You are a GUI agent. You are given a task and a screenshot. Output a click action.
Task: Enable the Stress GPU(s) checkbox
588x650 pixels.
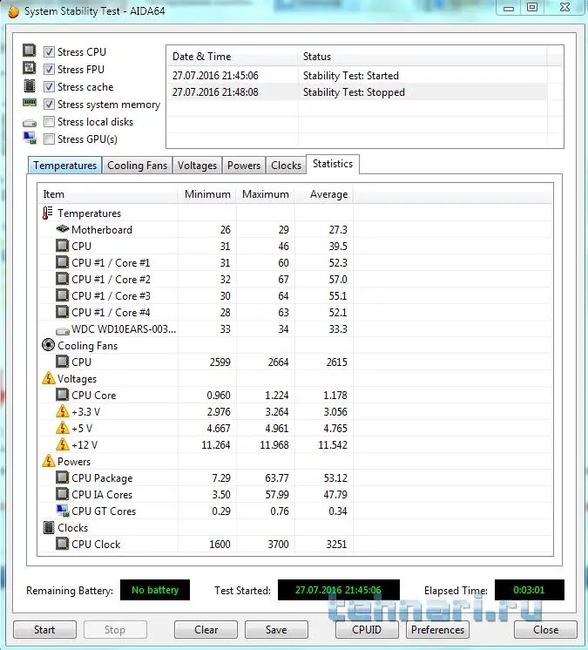click(x=49, y=139)
